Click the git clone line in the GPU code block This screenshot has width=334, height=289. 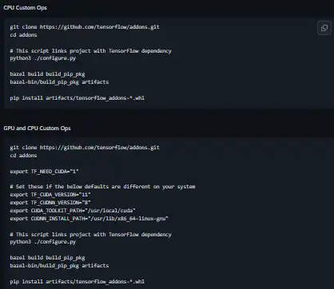[x=85, y=148]
